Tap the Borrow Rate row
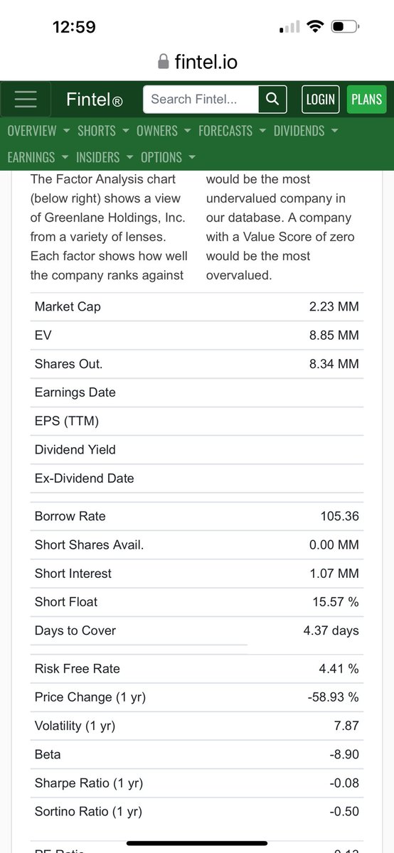This screenshot has width=394, height=853. pyautogui.click(x=197, y=516)
